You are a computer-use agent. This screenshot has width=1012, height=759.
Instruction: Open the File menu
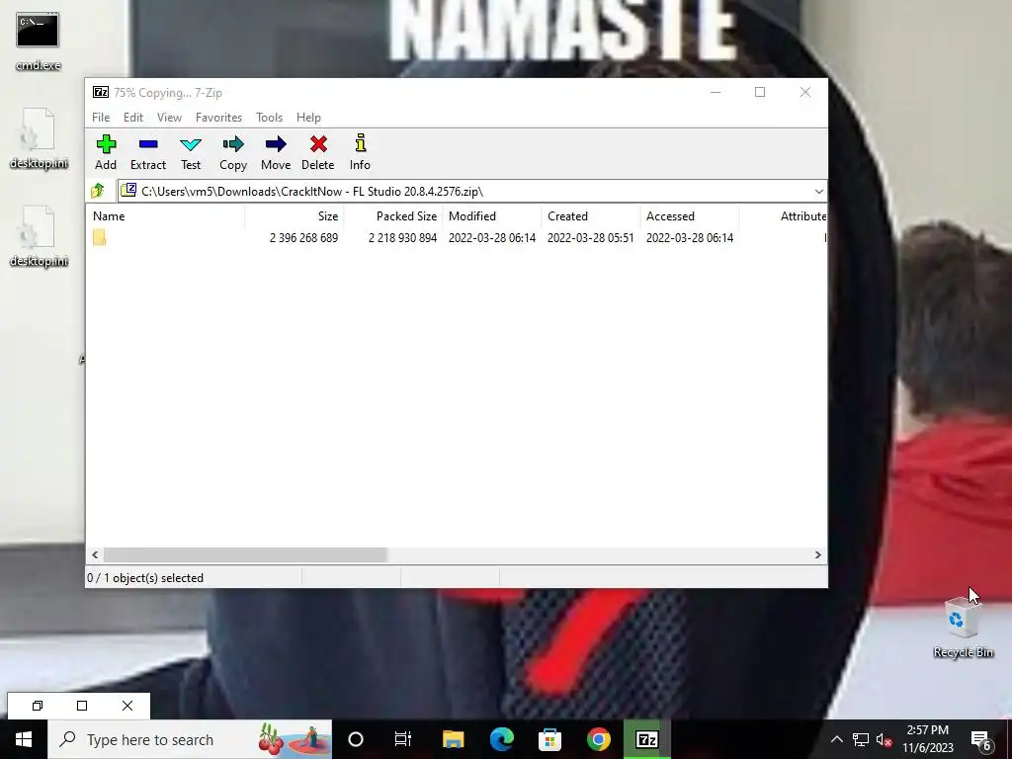click(101, 118)
